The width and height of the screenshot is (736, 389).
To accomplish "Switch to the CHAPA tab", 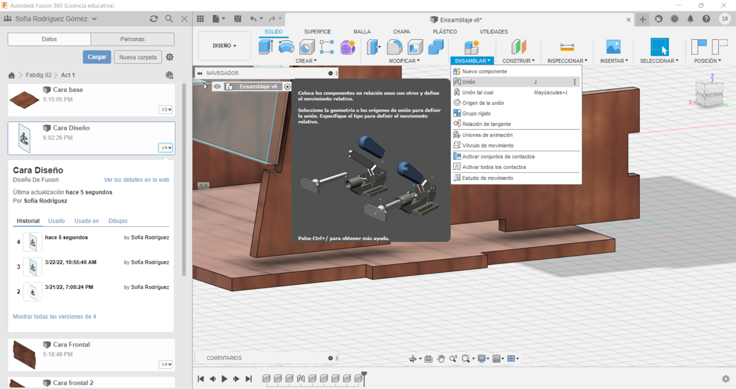I will tap(402, 32).
